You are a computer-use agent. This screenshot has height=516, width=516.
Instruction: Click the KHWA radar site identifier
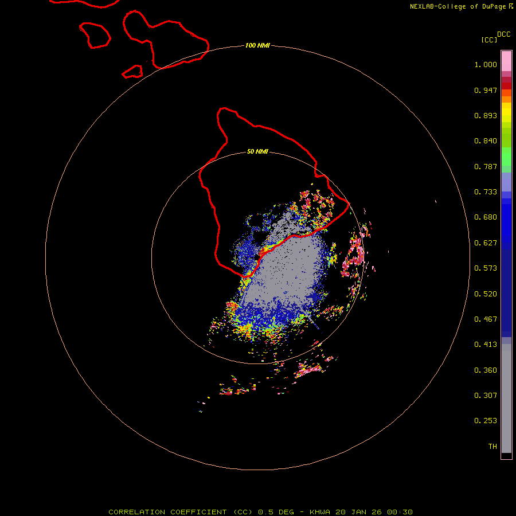pos(320,512)
